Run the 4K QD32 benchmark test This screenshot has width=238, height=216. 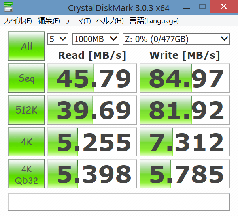coord(26,174)
